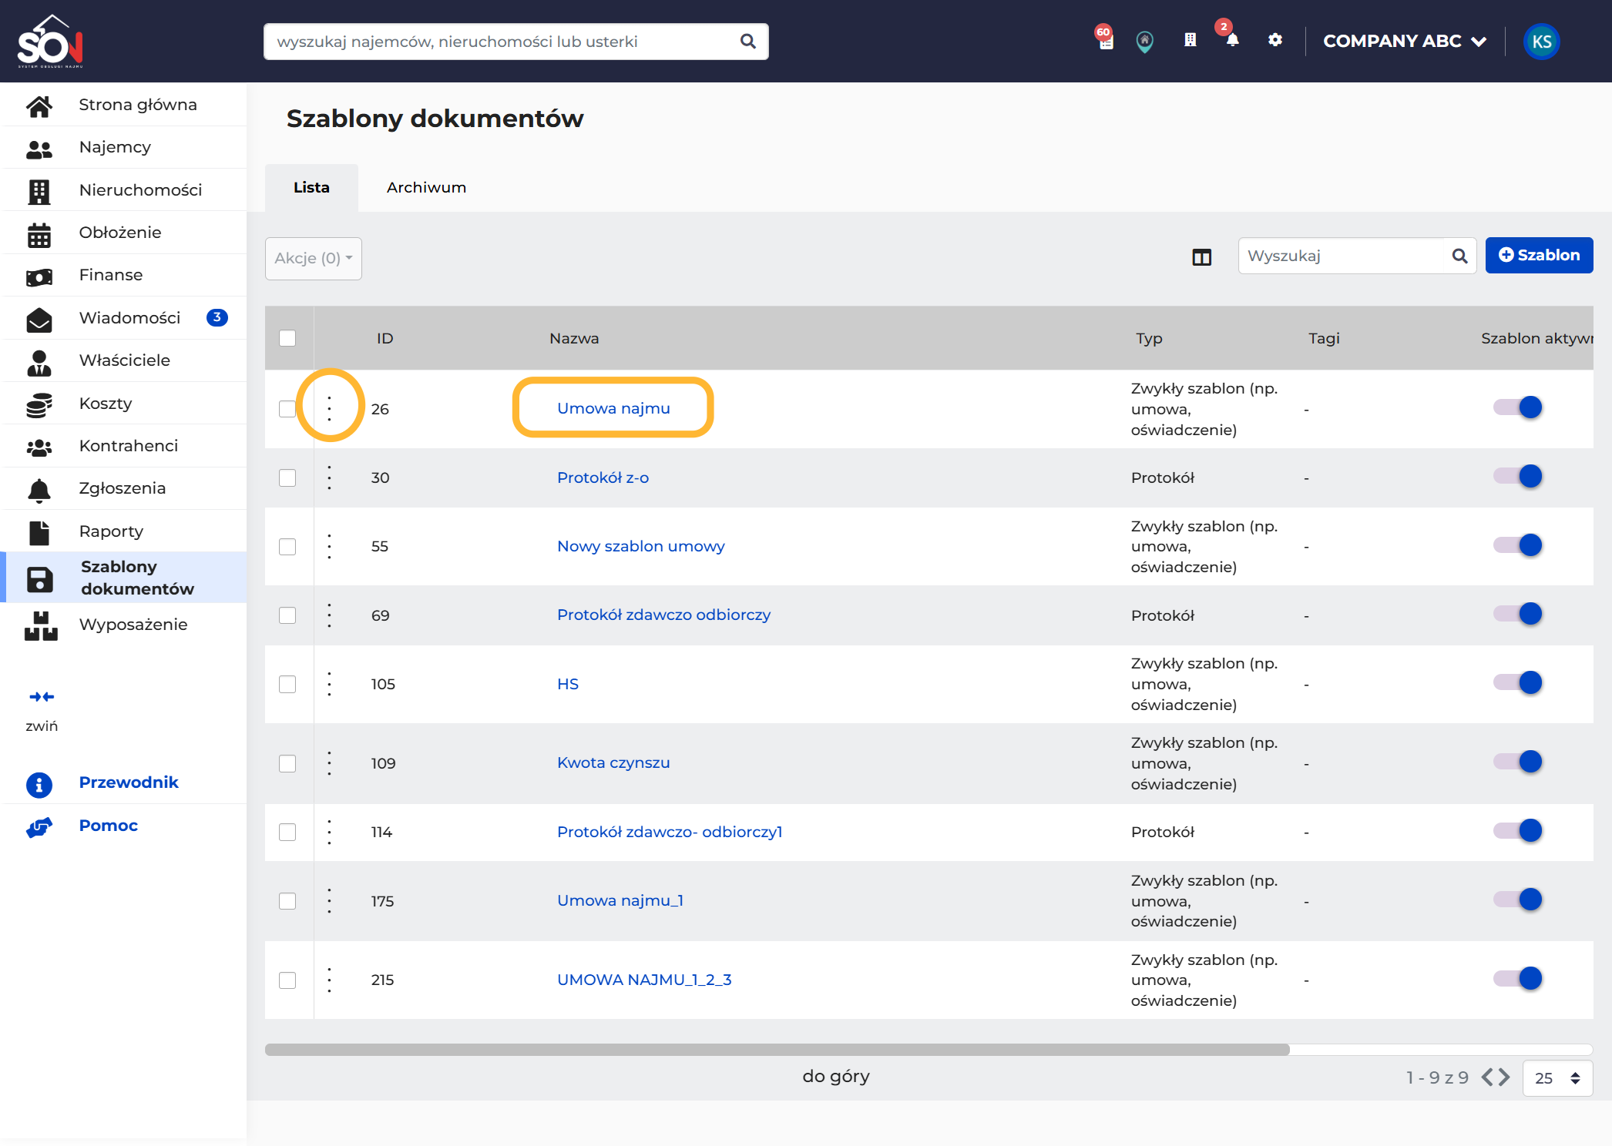The height and width of the screenshot is (1146, 1612).
Task: Click the map pin house icon
Action: (x=1145, y=41)
